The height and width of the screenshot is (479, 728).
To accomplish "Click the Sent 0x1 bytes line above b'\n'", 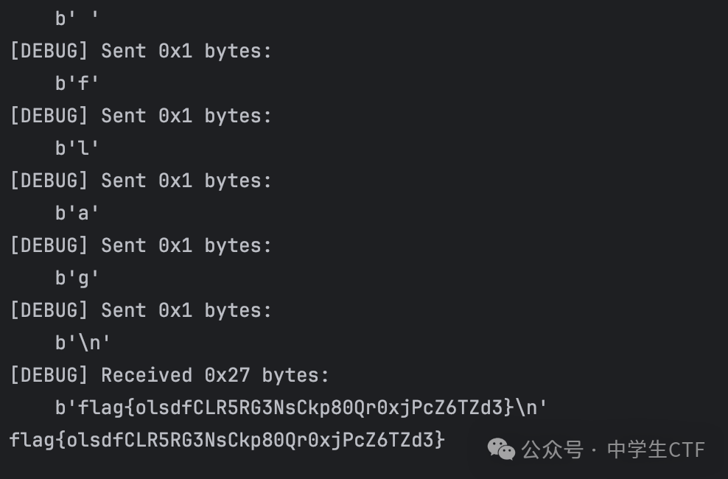I will click(x=141, y=310).
